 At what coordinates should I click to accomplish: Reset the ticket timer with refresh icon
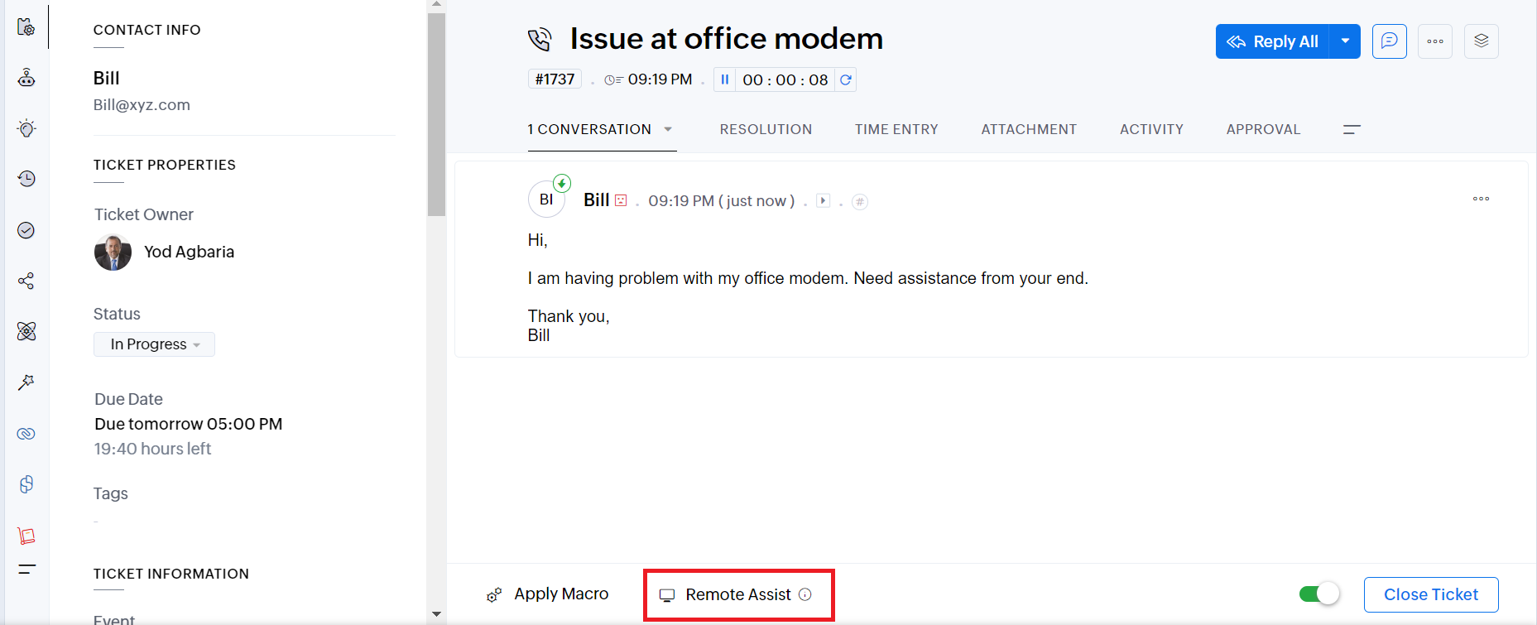pos(845,79)
